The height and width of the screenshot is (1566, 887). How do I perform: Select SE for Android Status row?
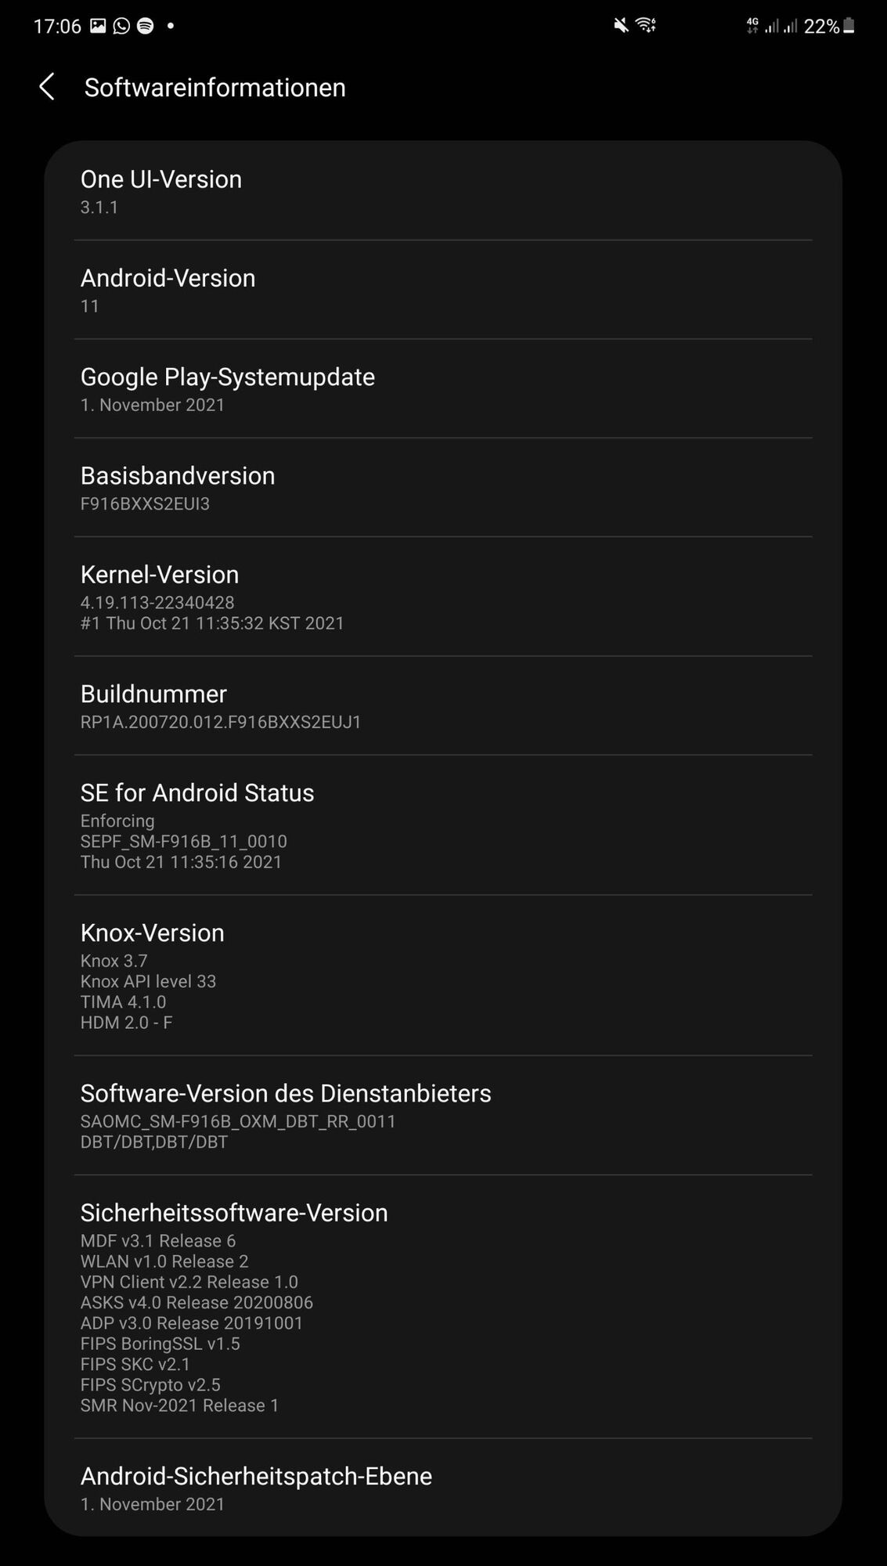coord(442,825)
